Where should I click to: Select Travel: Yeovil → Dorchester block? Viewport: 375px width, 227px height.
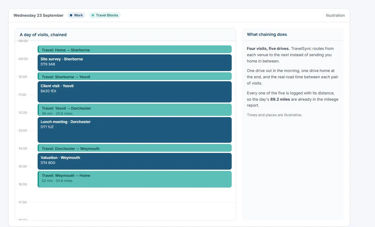point(135,110)
